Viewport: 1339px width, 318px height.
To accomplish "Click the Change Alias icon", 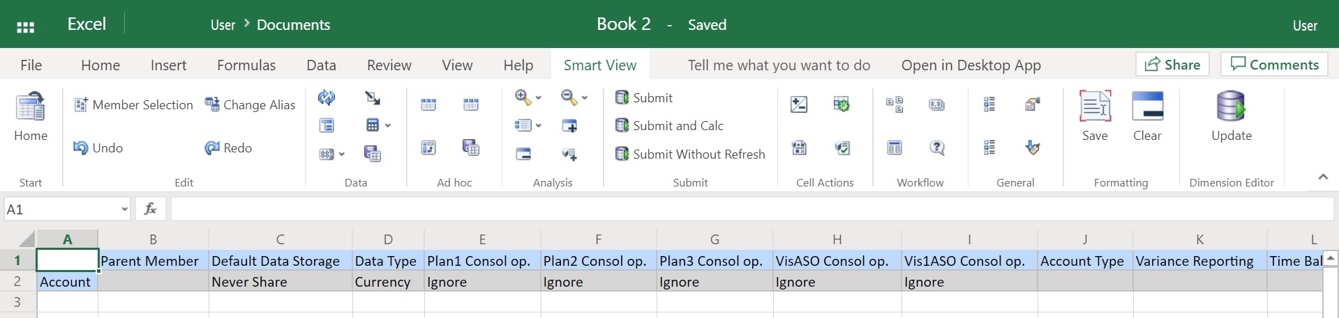I will point(212,104).
